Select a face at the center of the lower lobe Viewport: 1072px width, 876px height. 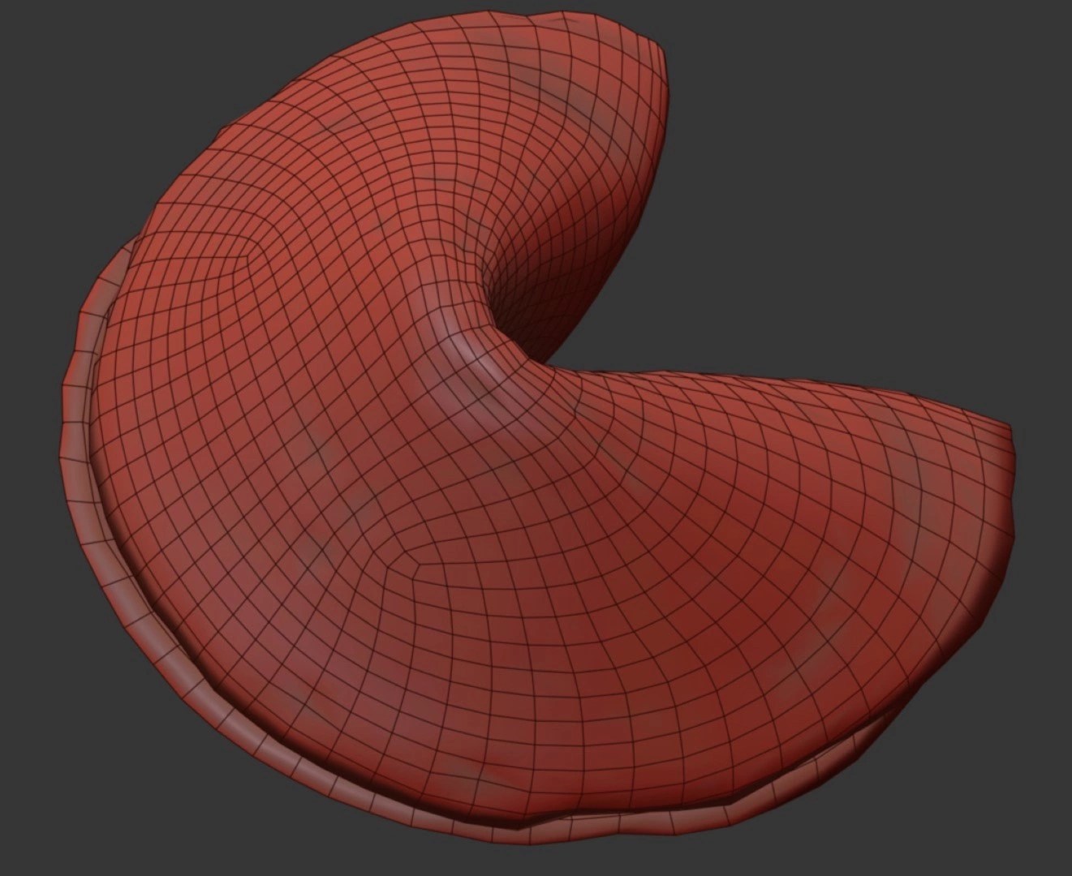click(x=568, y=608)
